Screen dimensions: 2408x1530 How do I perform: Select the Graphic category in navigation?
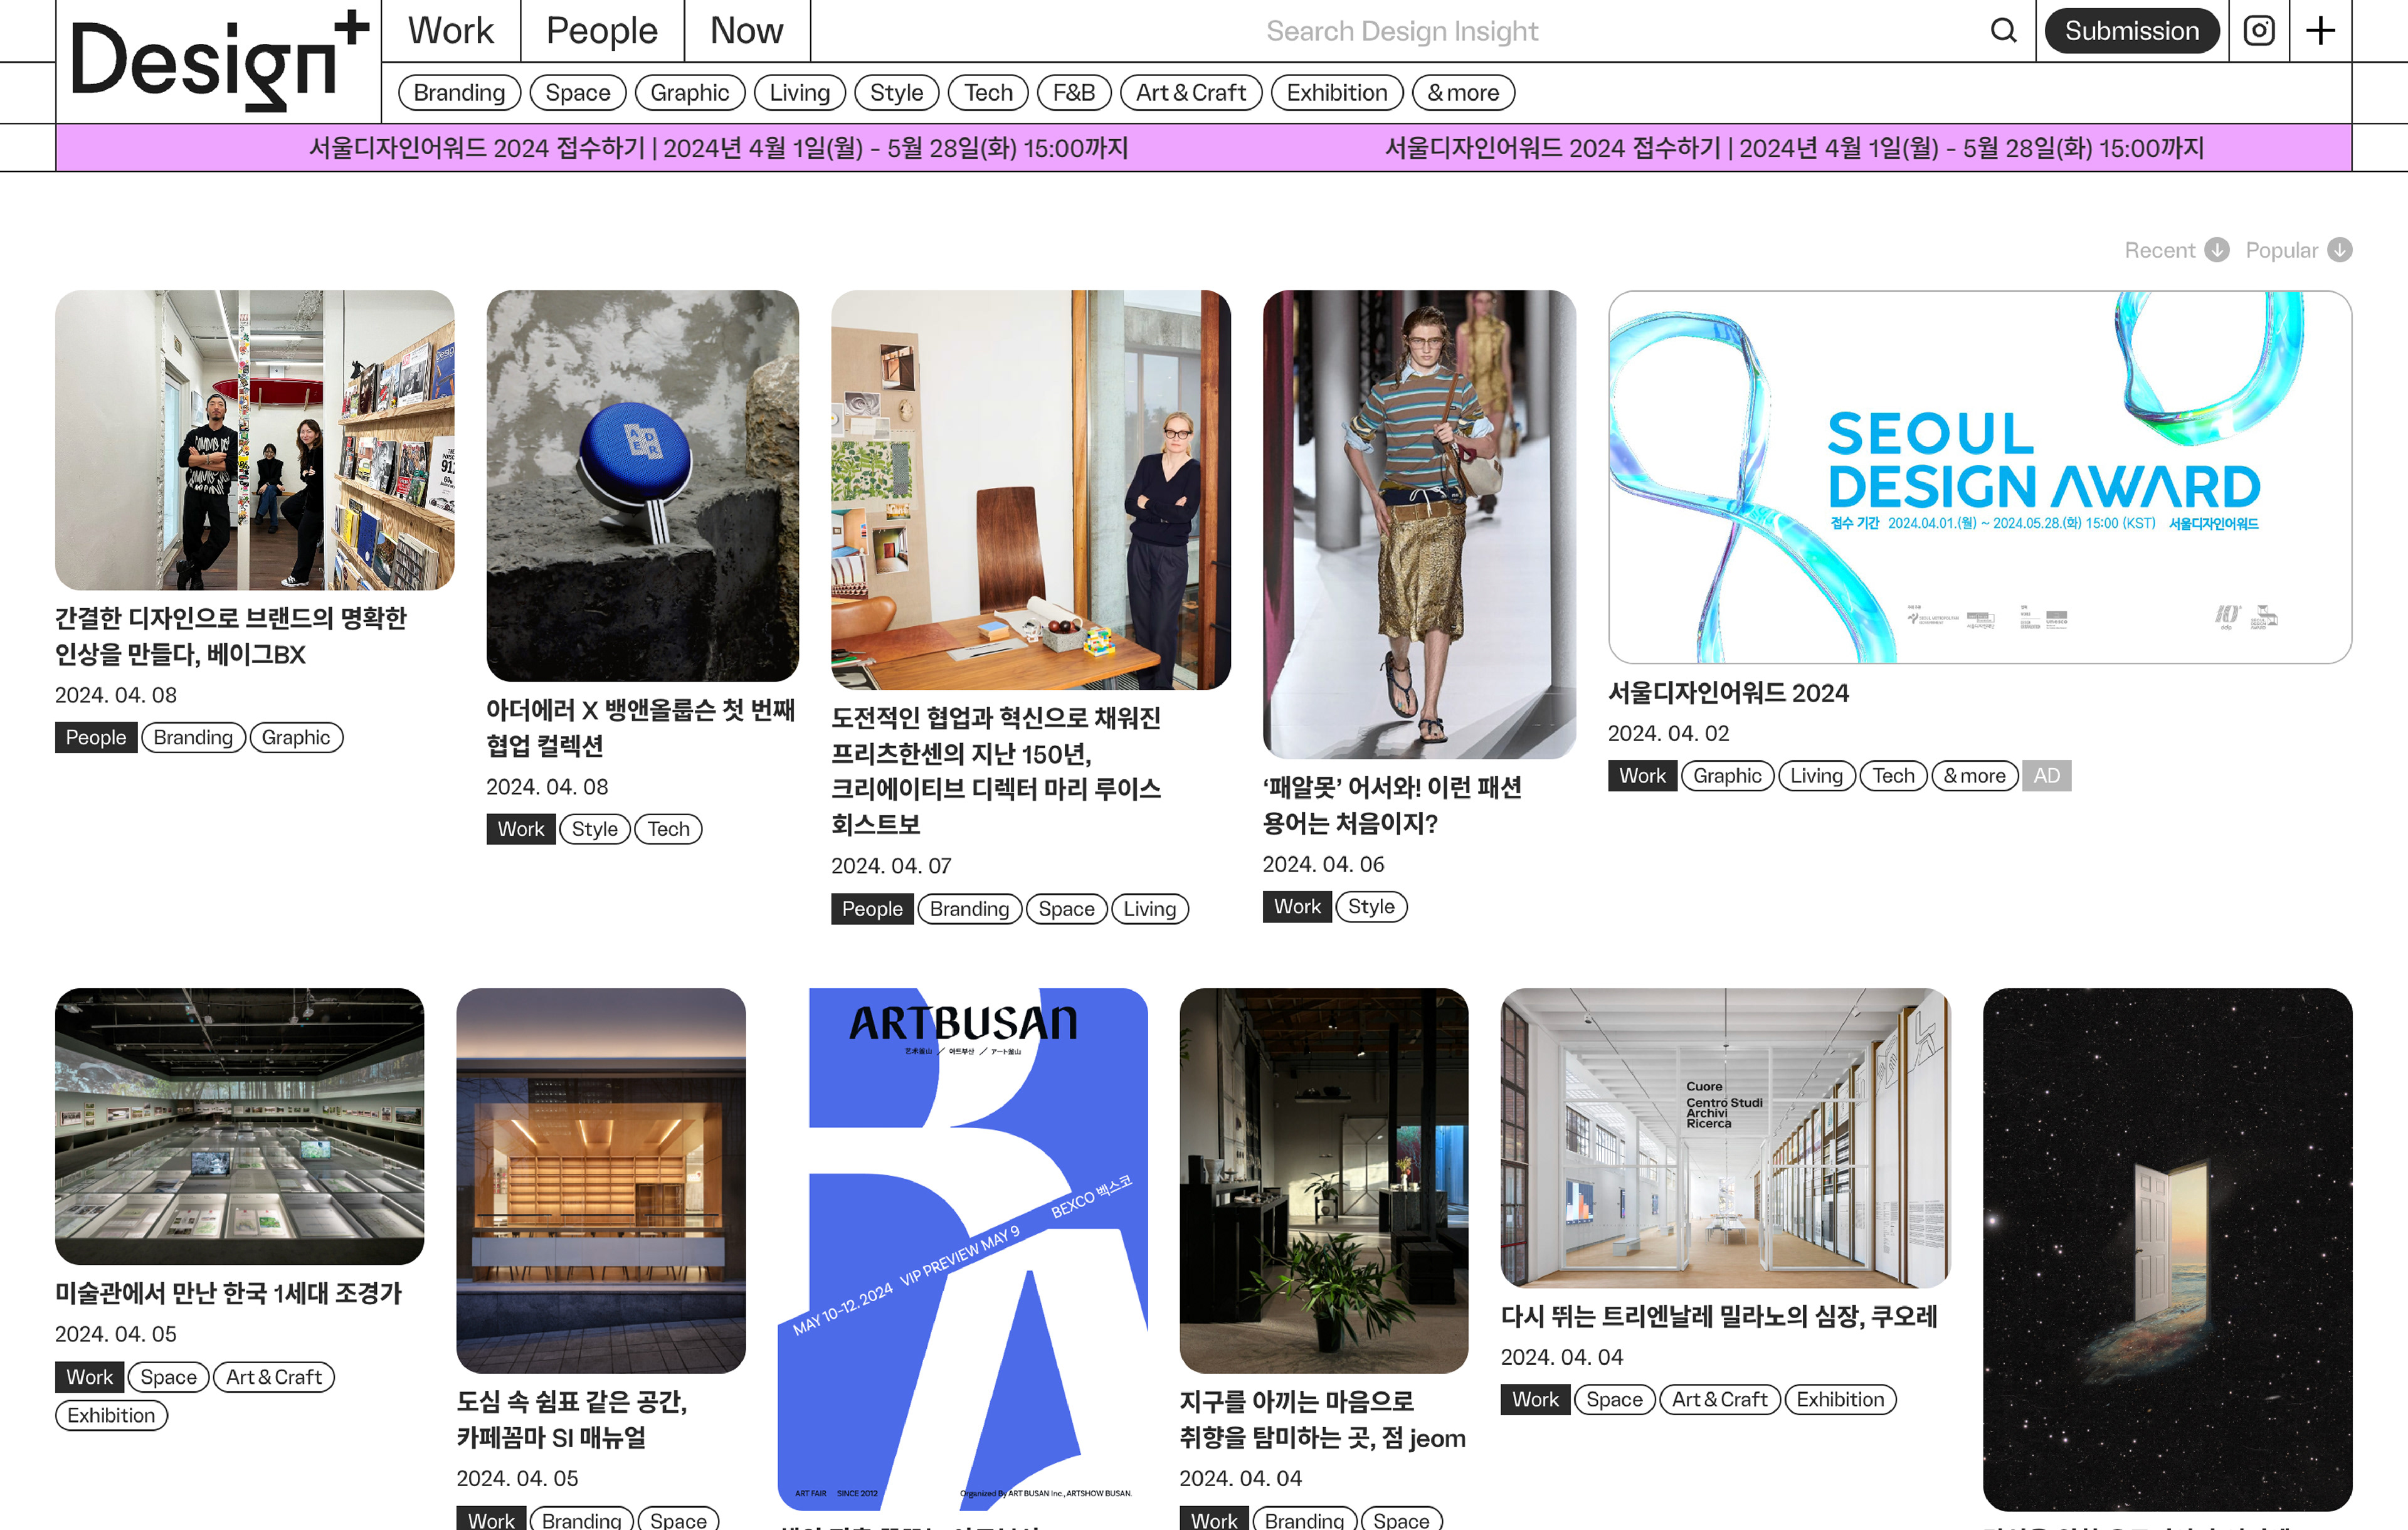click(690, 93)
